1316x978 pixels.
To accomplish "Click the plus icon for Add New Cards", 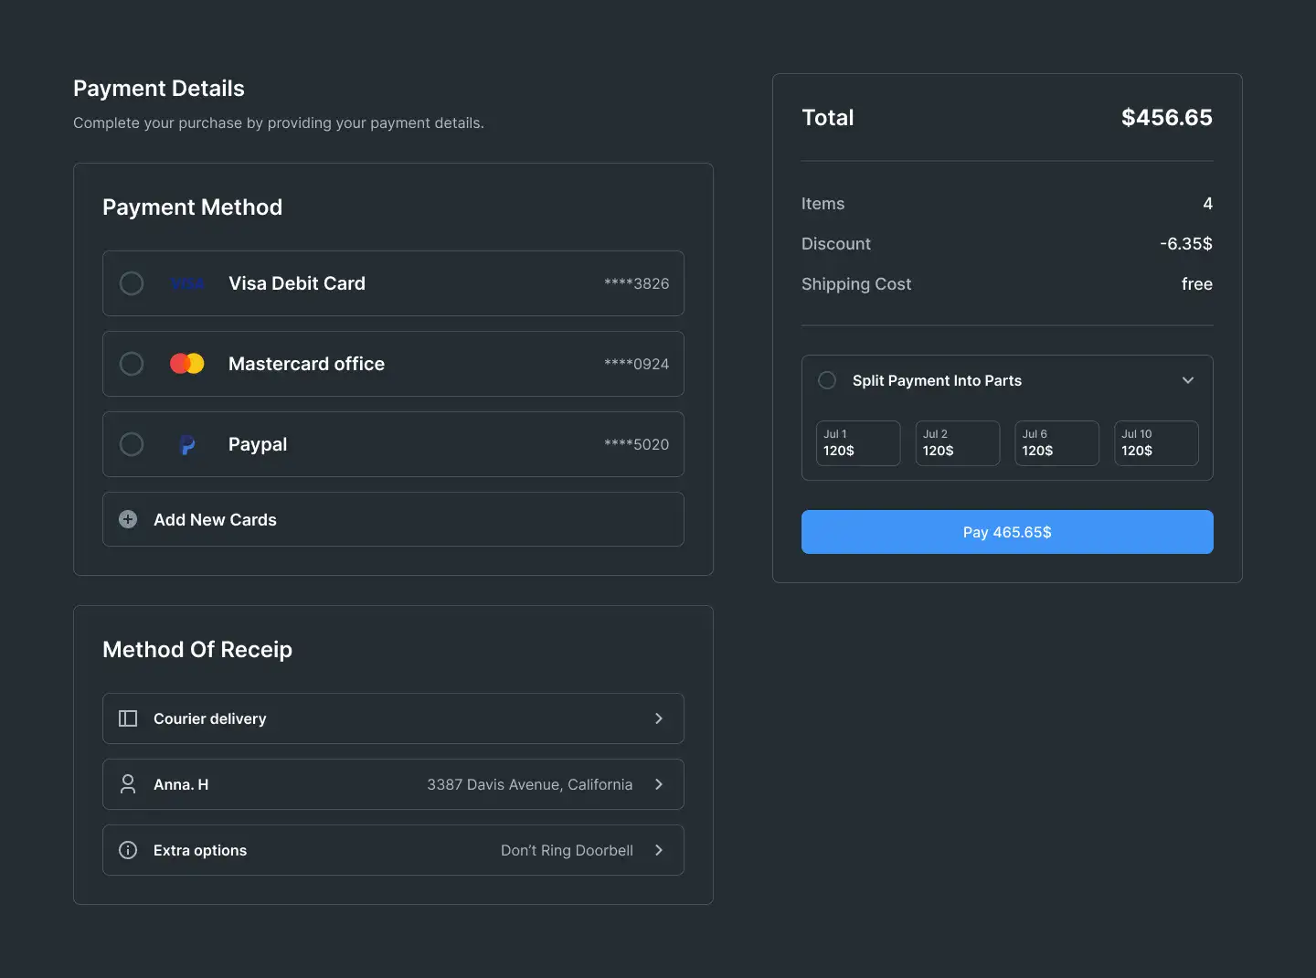I will pos(128,519).
